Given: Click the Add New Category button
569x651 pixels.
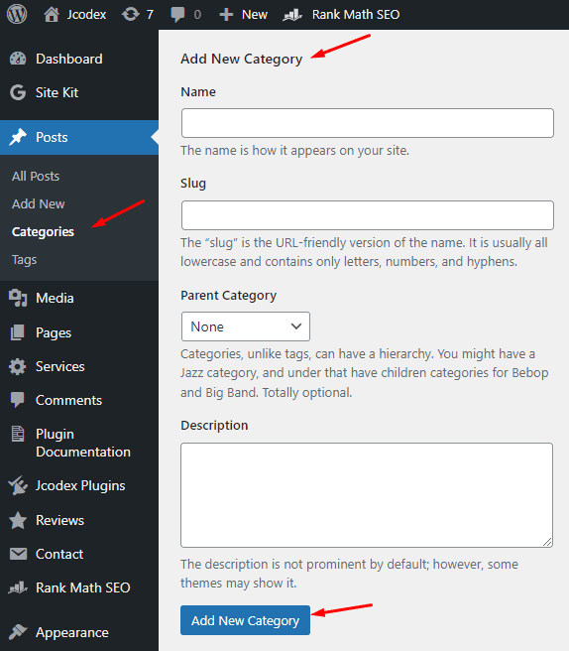Looking at the screenshot, I should coord(245,620).
